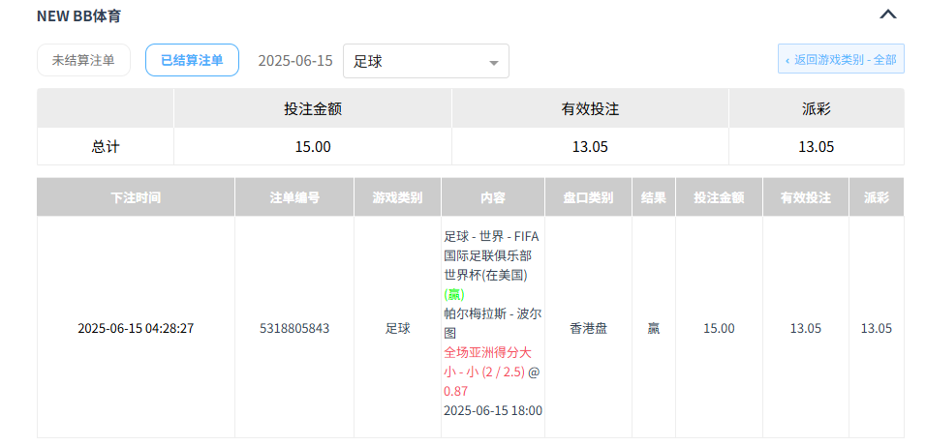Select the 已结算注单 tab

coord(192,60)
